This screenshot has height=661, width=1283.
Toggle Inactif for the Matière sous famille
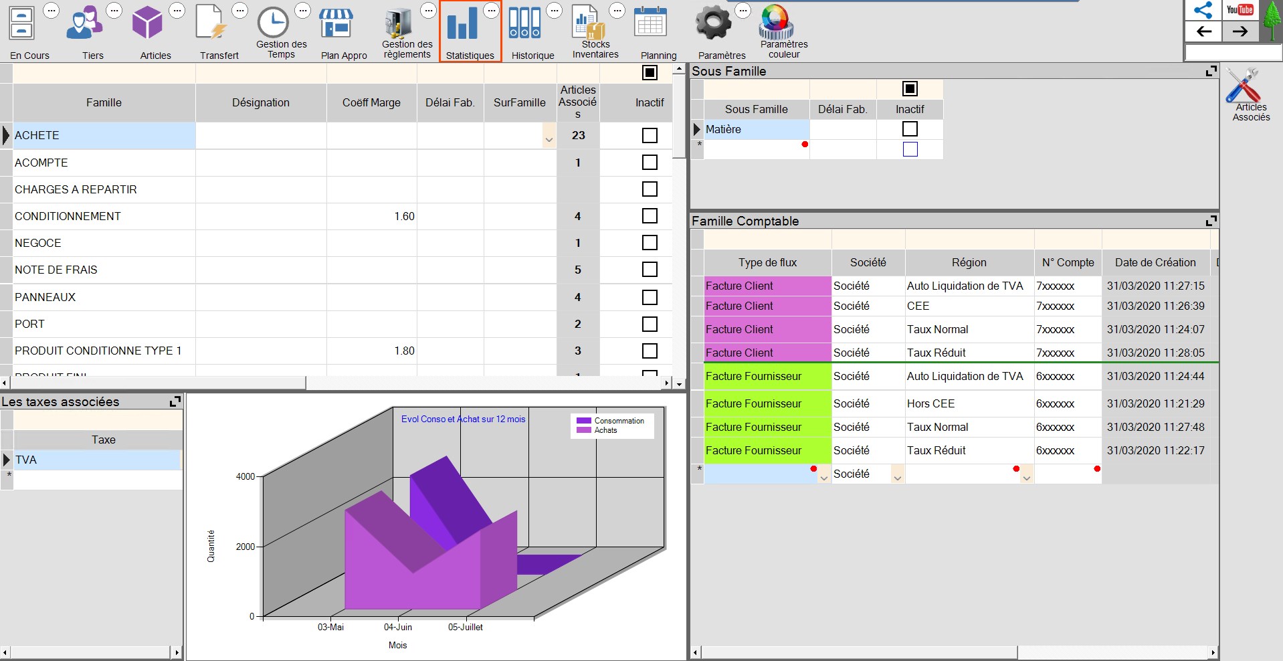(909, 128)
